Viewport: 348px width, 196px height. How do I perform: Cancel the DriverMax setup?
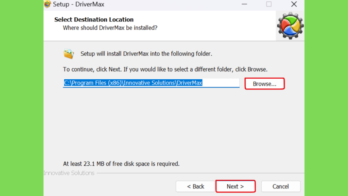[280, 186]
